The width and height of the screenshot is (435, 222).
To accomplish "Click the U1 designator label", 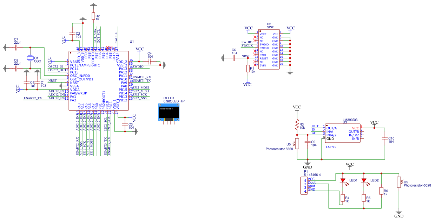I will pos(132,41).
